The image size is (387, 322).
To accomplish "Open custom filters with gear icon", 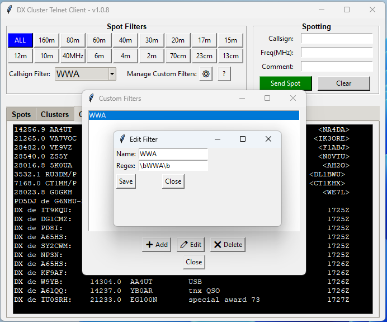I will (206, 74).
